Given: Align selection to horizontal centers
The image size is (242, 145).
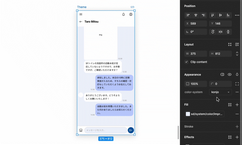Looking at the screenshot, I should (196, 15).
